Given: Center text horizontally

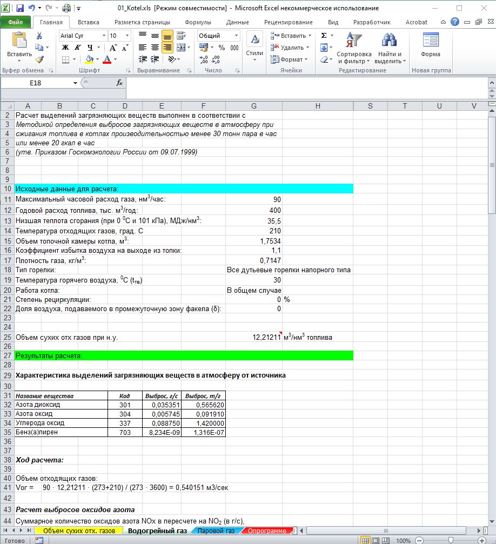Looking at the screenshot, I should point(155,47).
